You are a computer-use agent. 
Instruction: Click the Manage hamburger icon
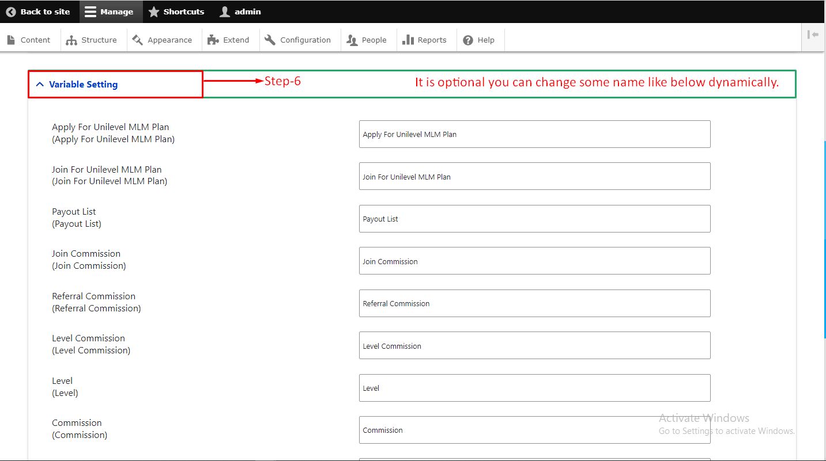pos(90,12)
